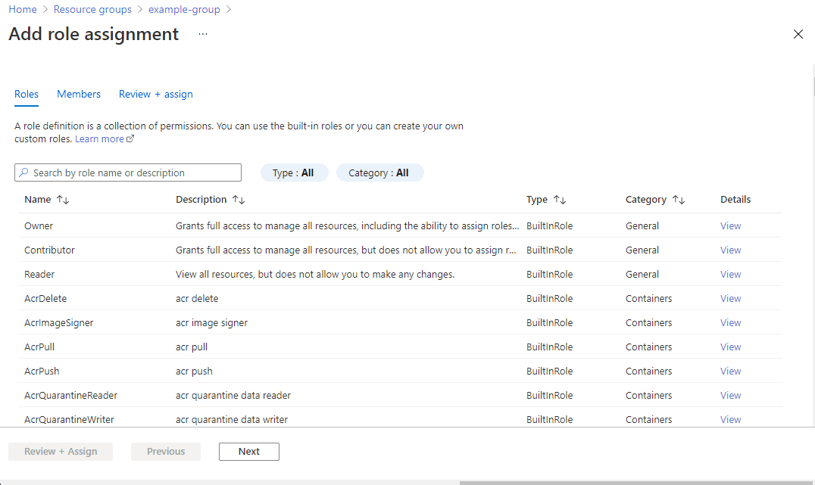Select the AcrPush role
Image resolution: width=815 pixels, height=485 pixels.
[x=400, y=371]
